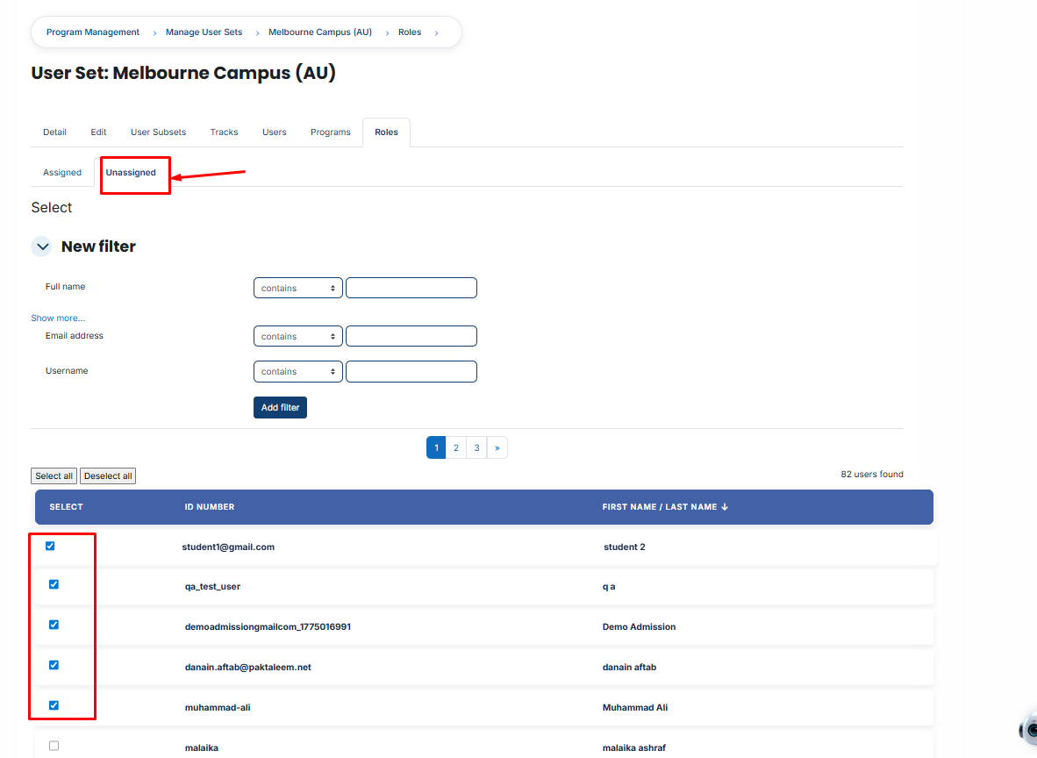Uncheck the muhammad-ali row checkbox
This screenshot has height=758, width=1037.
(x=54, y=705)
